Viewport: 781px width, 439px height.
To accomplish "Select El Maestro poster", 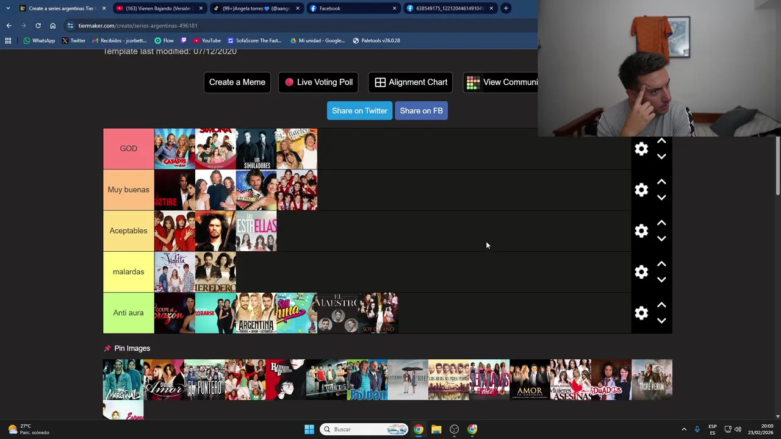I will 337,313.
